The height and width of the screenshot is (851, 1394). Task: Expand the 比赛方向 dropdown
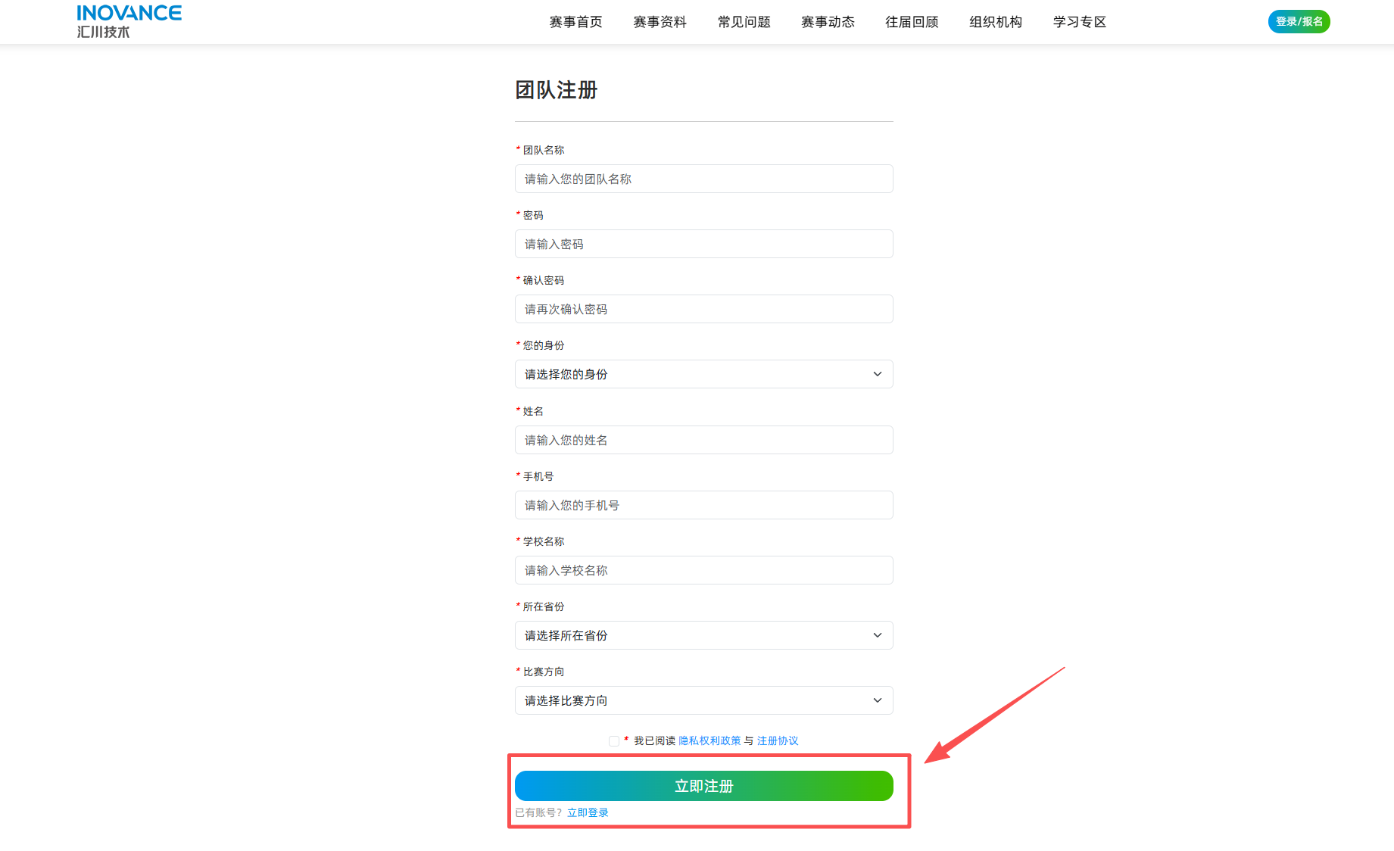pos(703,700)
